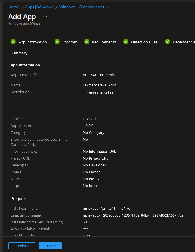Click the Create button
195x252 pixels.
[x=50, y=246]
